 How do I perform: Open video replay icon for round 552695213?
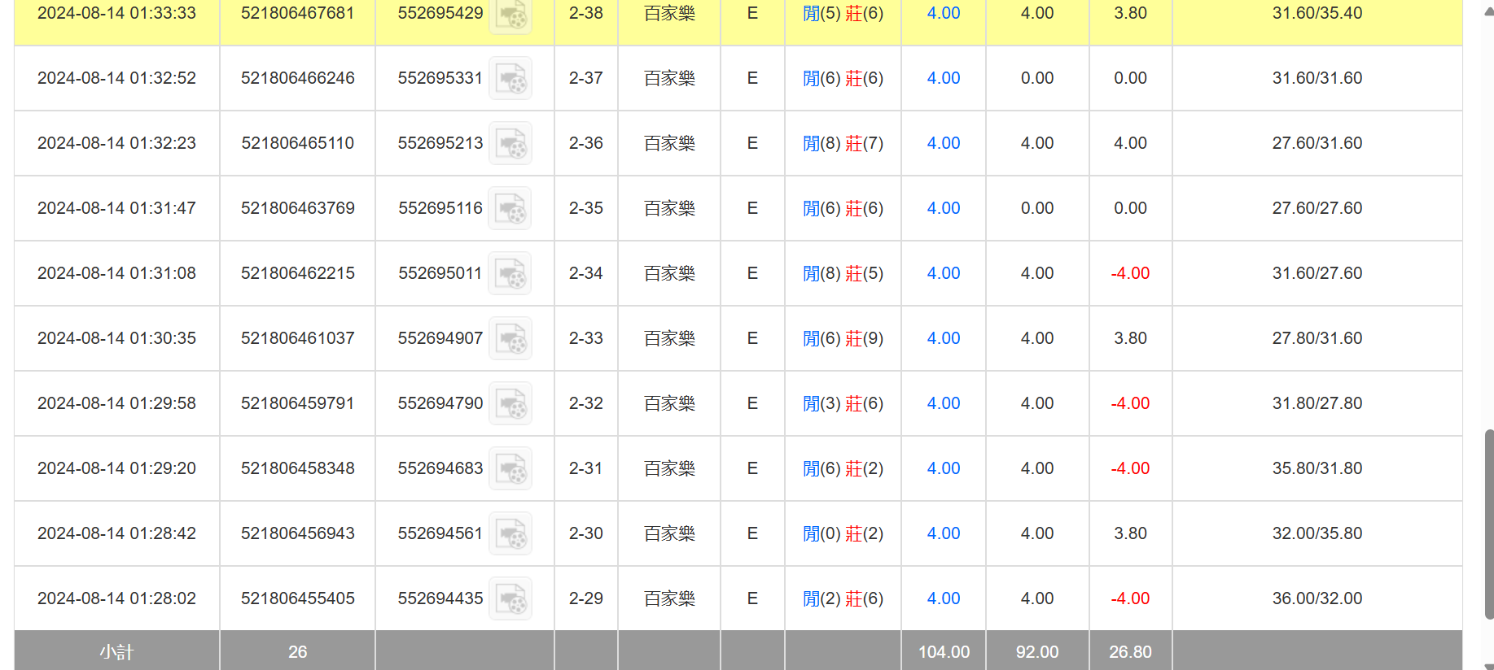(x=510, y=144)
